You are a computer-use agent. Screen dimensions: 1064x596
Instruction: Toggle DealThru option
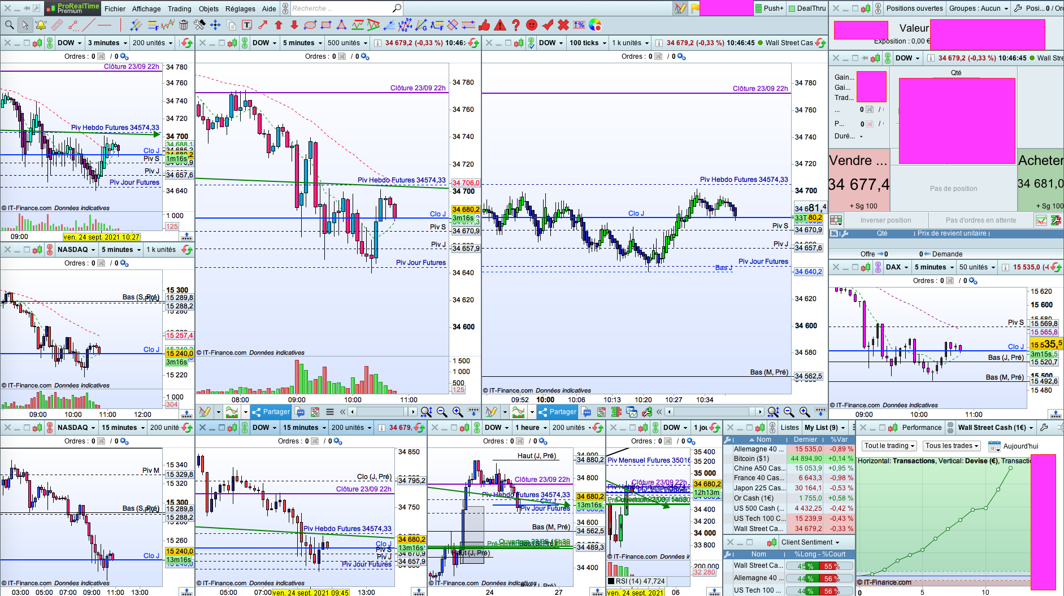coord(807,8)
